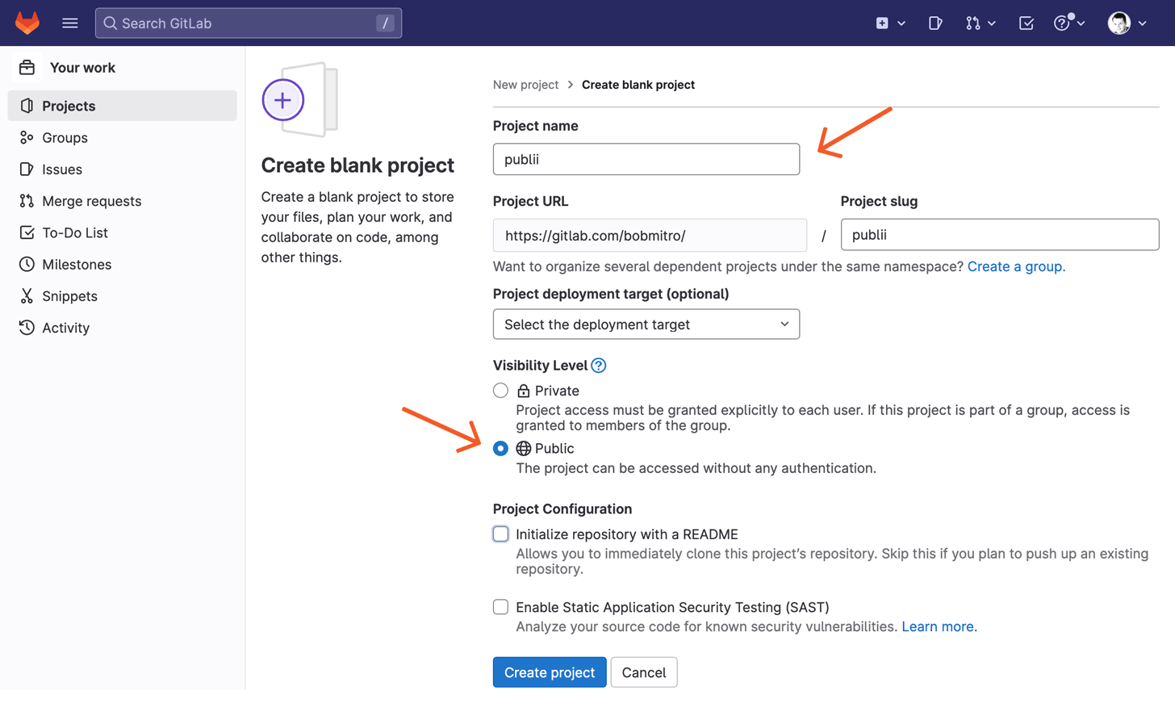Click the GitLab fox logo

(27, 23)
